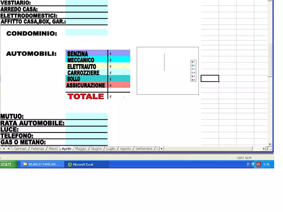The image size is (283, 212).
Task: Open the Marzo sheet tab
Action: tap(53, 149)
